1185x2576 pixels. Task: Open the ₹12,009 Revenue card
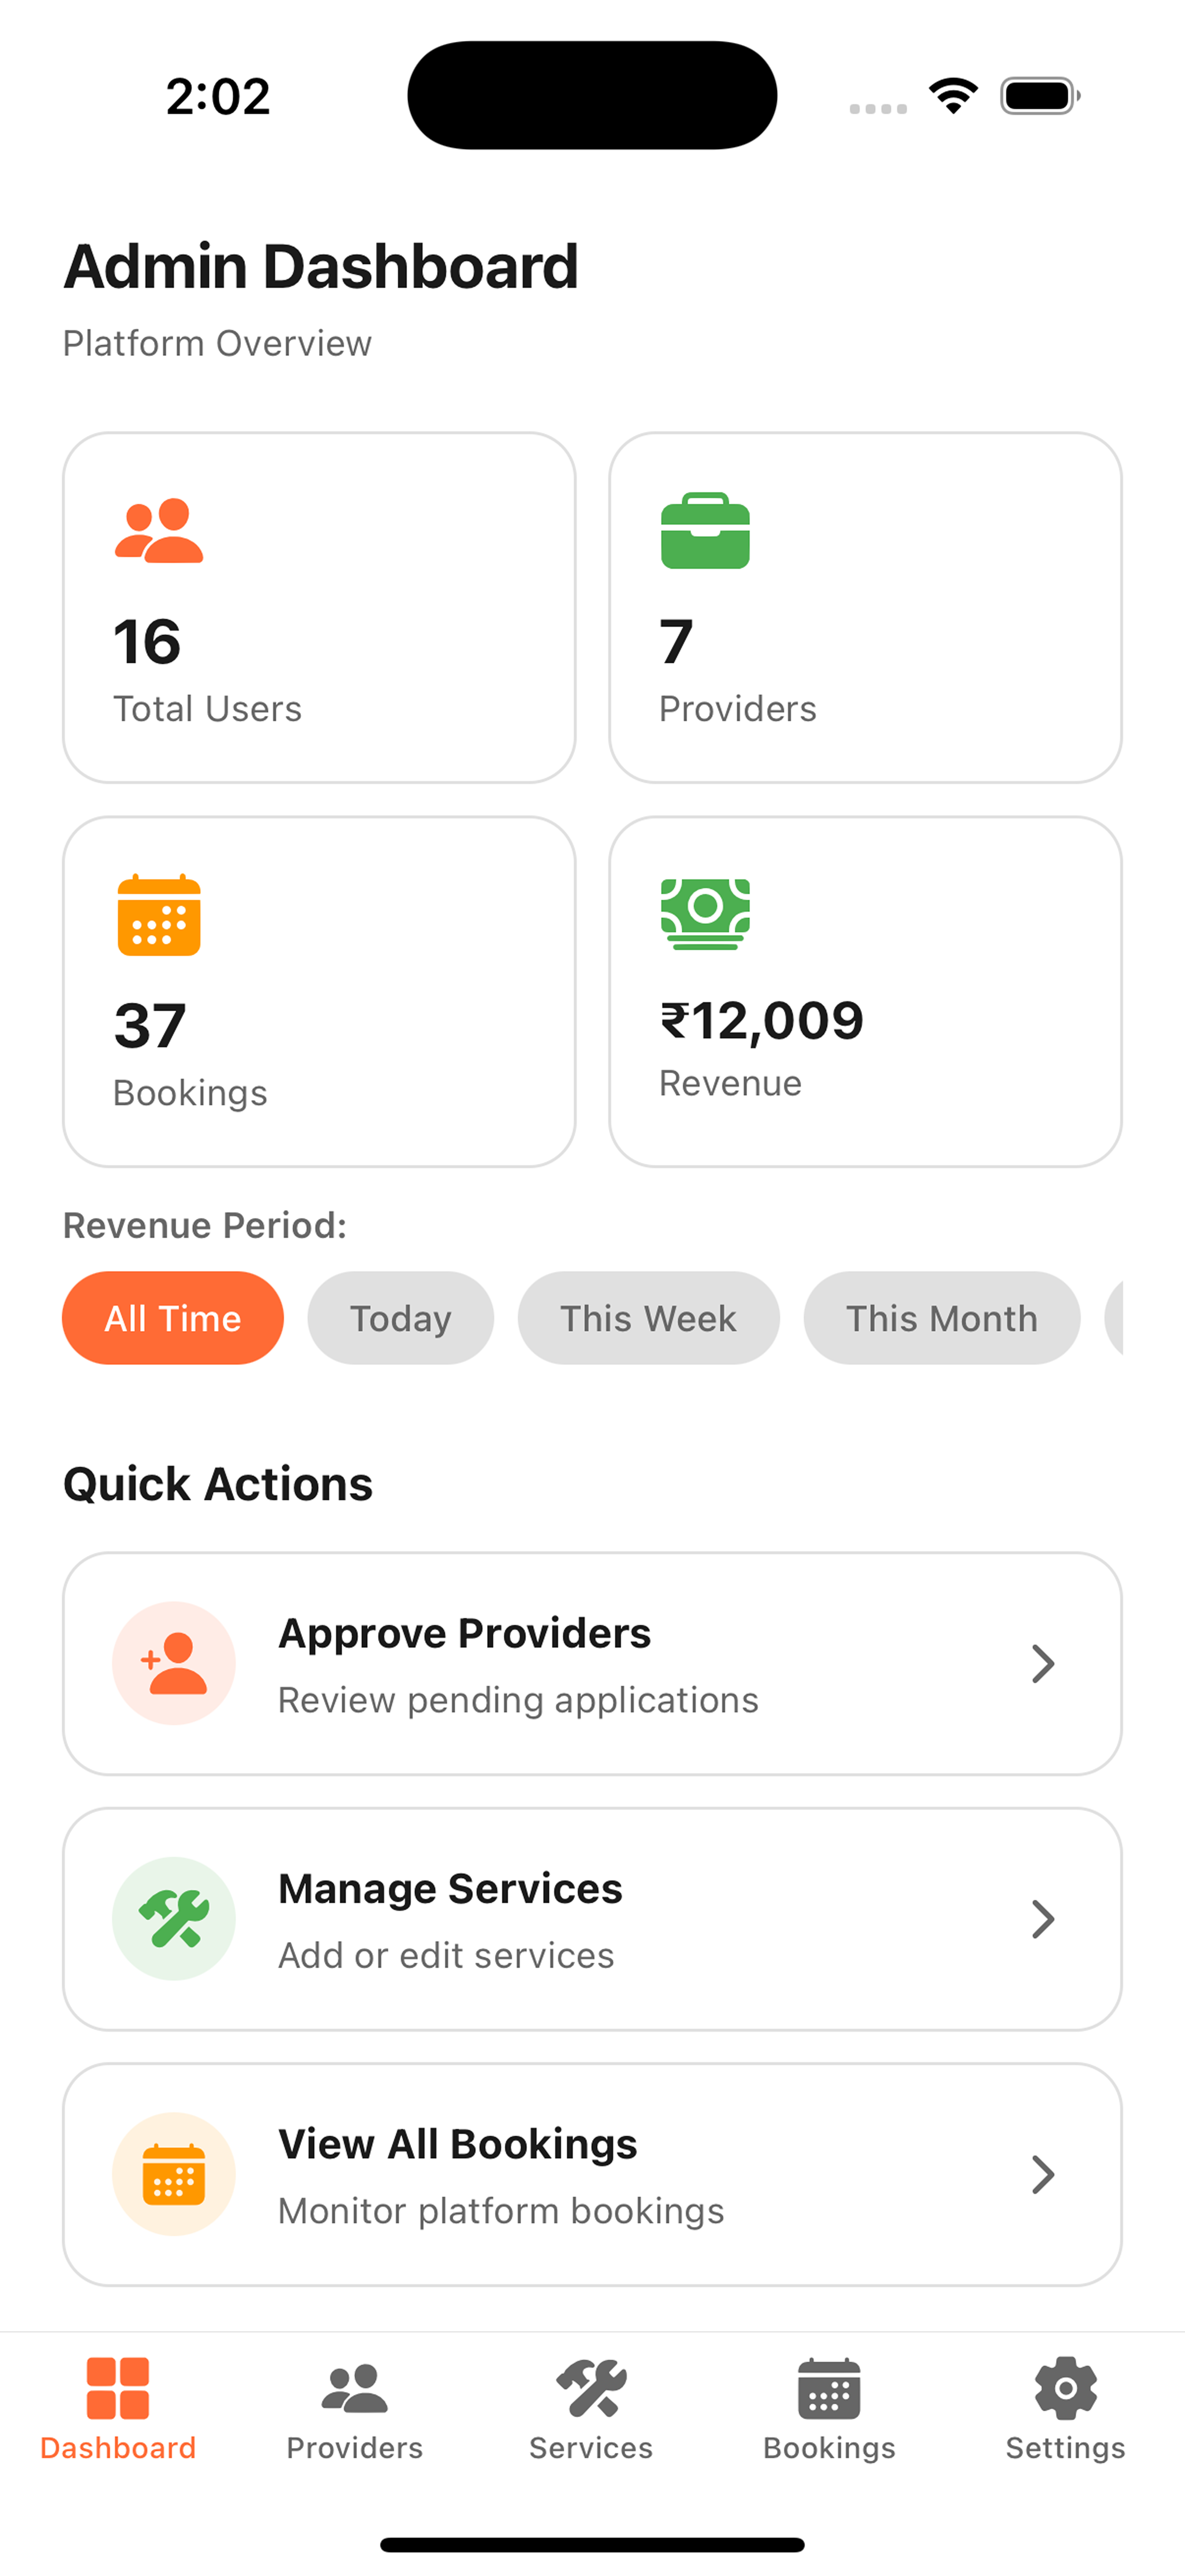865,992
